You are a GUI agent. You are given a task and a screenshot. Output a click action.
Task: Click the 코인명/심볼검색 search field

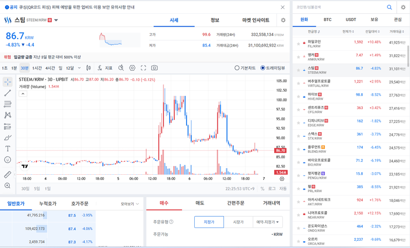(339, 7)
